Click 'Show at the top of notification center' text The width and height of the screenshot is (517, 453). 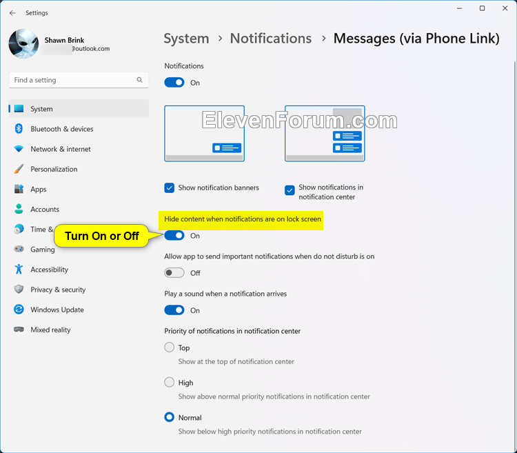[236, 361]
